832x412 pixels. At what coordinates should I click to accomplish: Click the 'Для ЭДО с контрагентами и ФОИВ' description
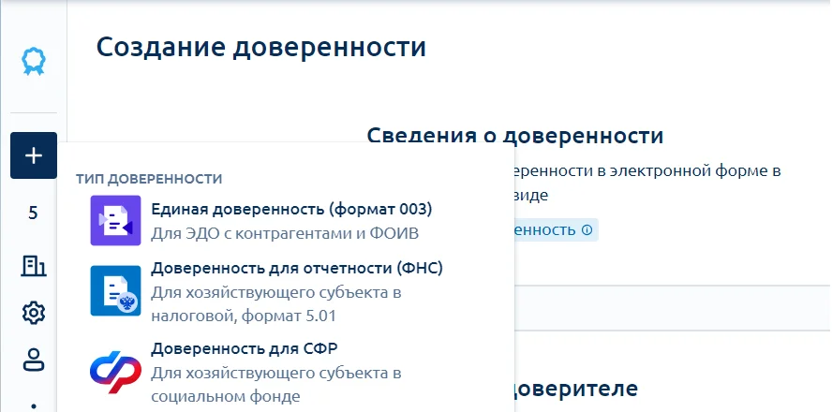tap(285, 233)
